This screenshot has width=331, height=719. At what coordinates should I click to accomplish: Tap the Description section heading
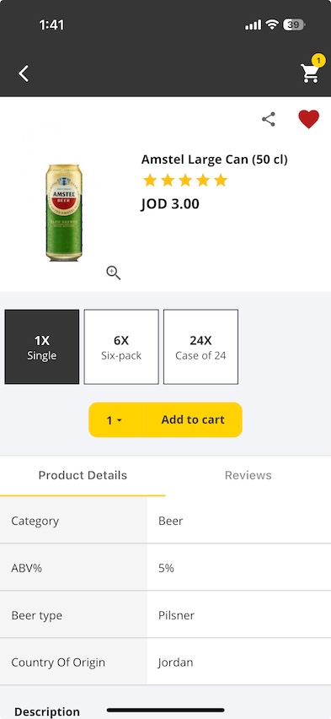tap(46, 711)
